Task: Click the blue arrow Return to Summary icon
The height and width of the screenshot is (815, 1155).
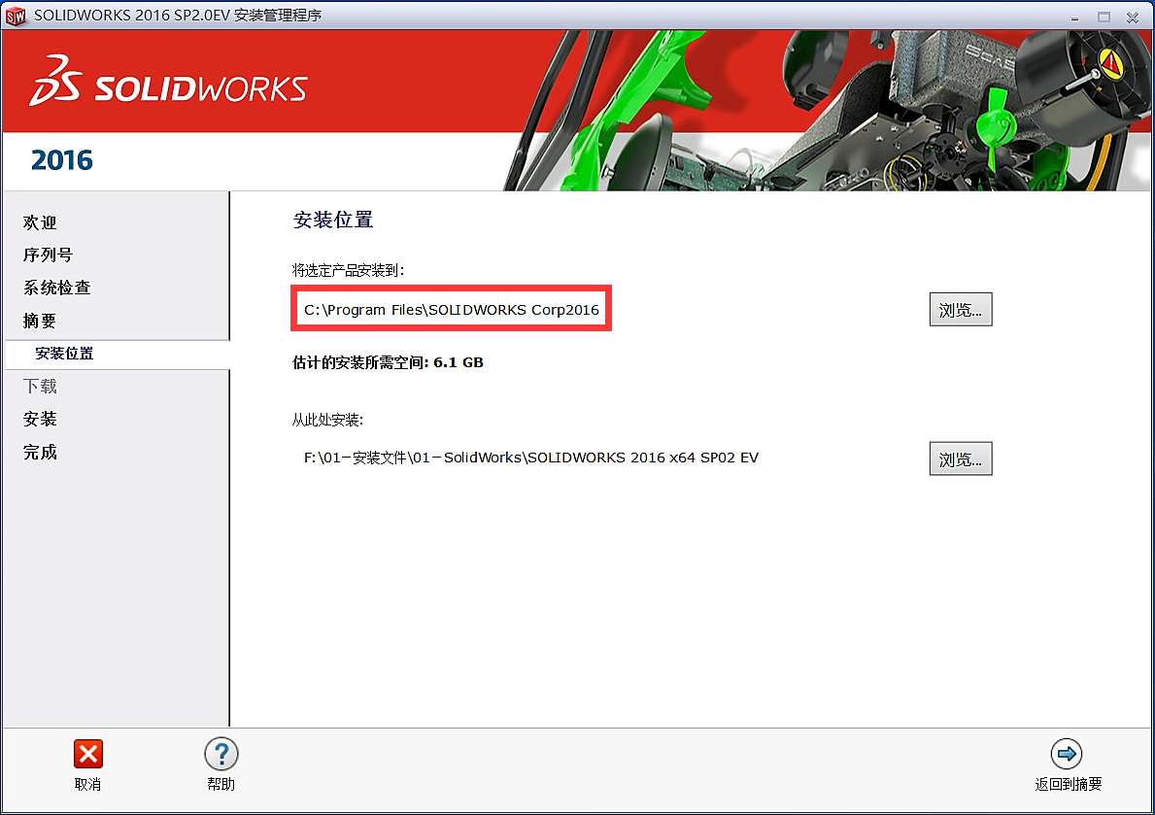Action: (x=1067, y=755)
